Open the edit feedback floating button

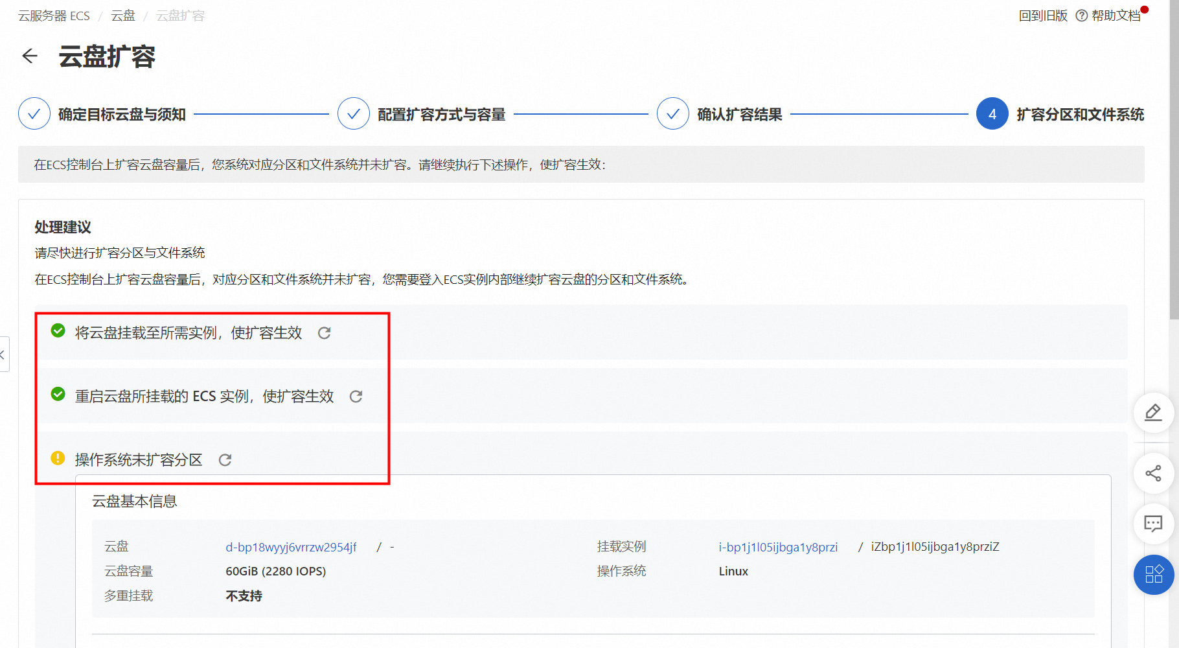tap(1153, 413)
